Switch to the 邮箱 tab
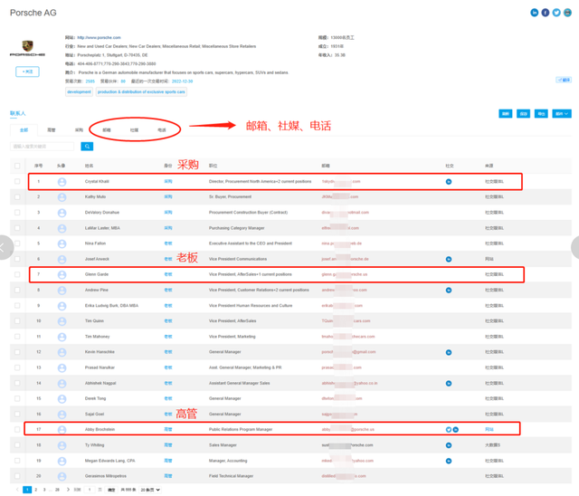This screenshot has width=579, height=496. tap(107, 130)
